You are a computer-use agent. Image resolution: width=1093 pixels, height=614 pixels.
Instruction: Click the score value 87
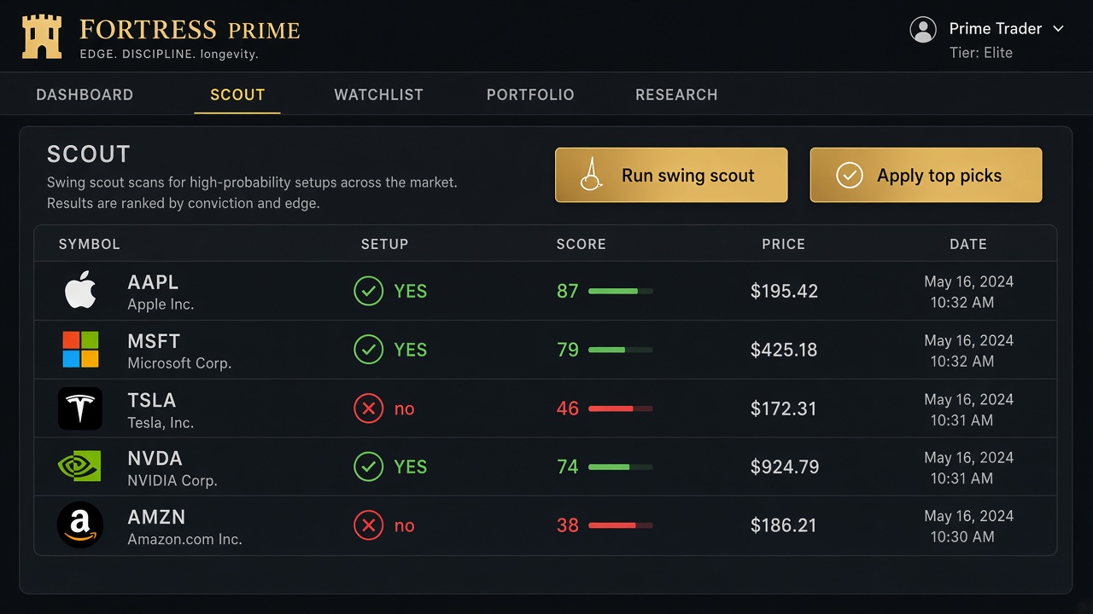tap(568, 291)
